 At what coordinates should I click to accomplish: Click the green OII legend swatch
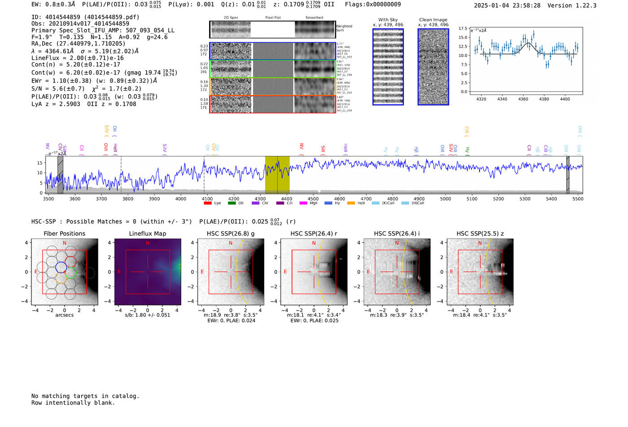pyautogui.click(x=232, y=203)
